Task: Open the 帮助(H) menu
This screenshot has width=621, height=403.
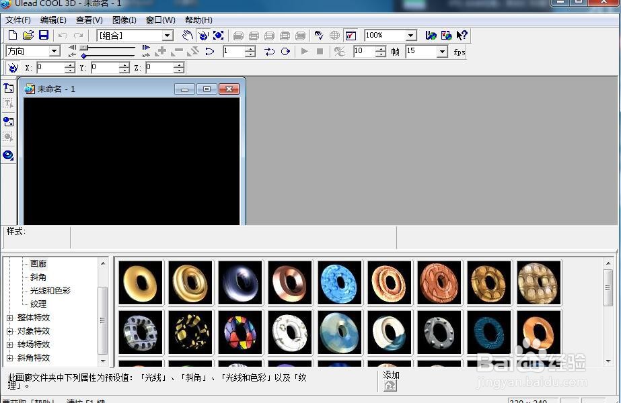Action: tap(198, 19)
